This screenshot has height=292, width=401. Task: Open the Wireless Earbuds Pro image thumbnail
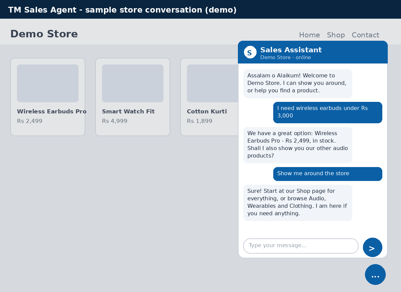48,83
